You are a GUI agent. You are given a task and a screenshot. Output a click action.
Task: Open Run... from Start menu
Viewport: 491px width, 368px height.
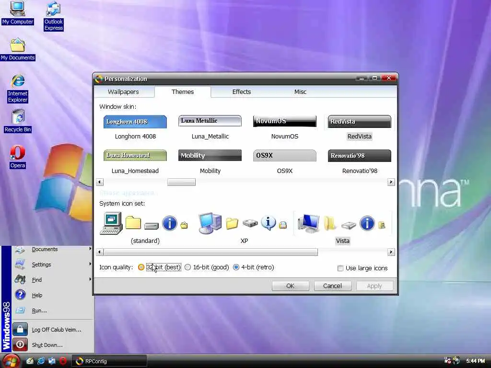(39, 310)
